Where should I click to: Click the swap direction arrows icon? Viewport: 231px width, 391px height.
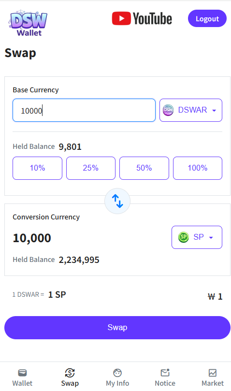[117, 201]
